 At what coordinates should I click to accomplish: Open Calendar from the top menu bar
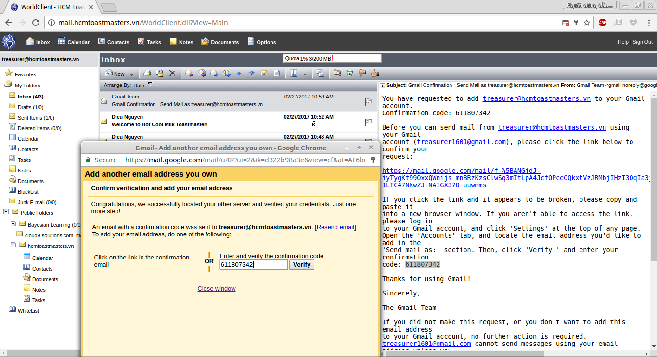tap(74, 42)
